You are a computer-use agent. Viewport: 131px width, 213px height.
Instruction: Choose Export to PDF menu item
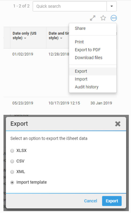point(88,50)
